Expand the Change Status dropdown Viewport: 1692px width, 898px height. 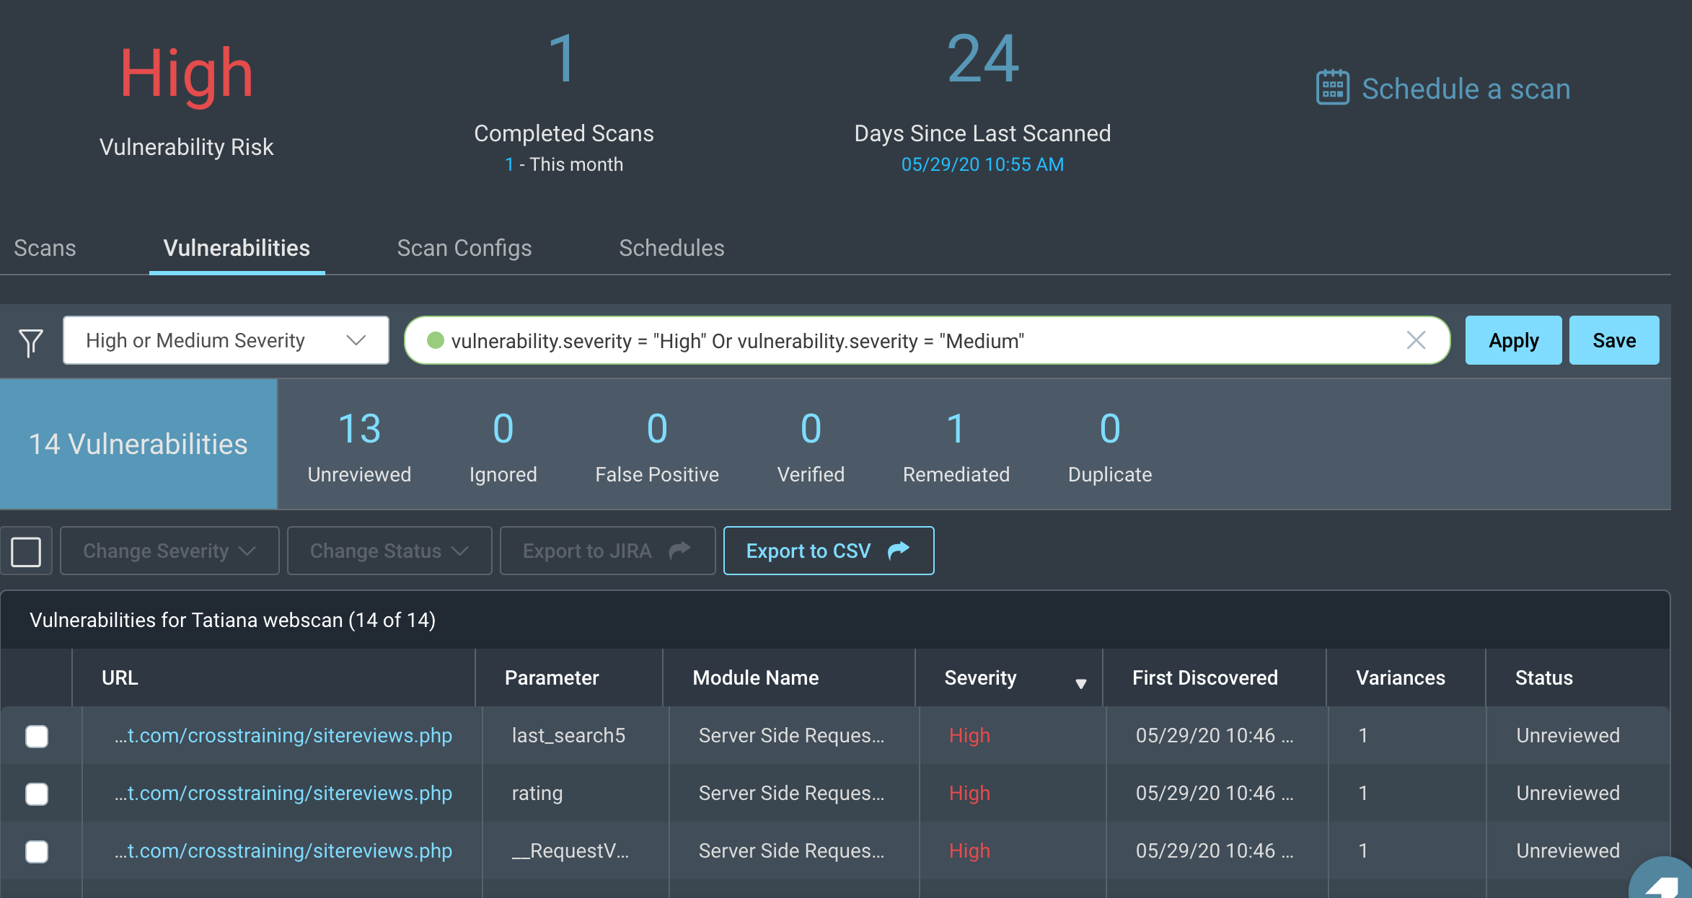(389, 551)
